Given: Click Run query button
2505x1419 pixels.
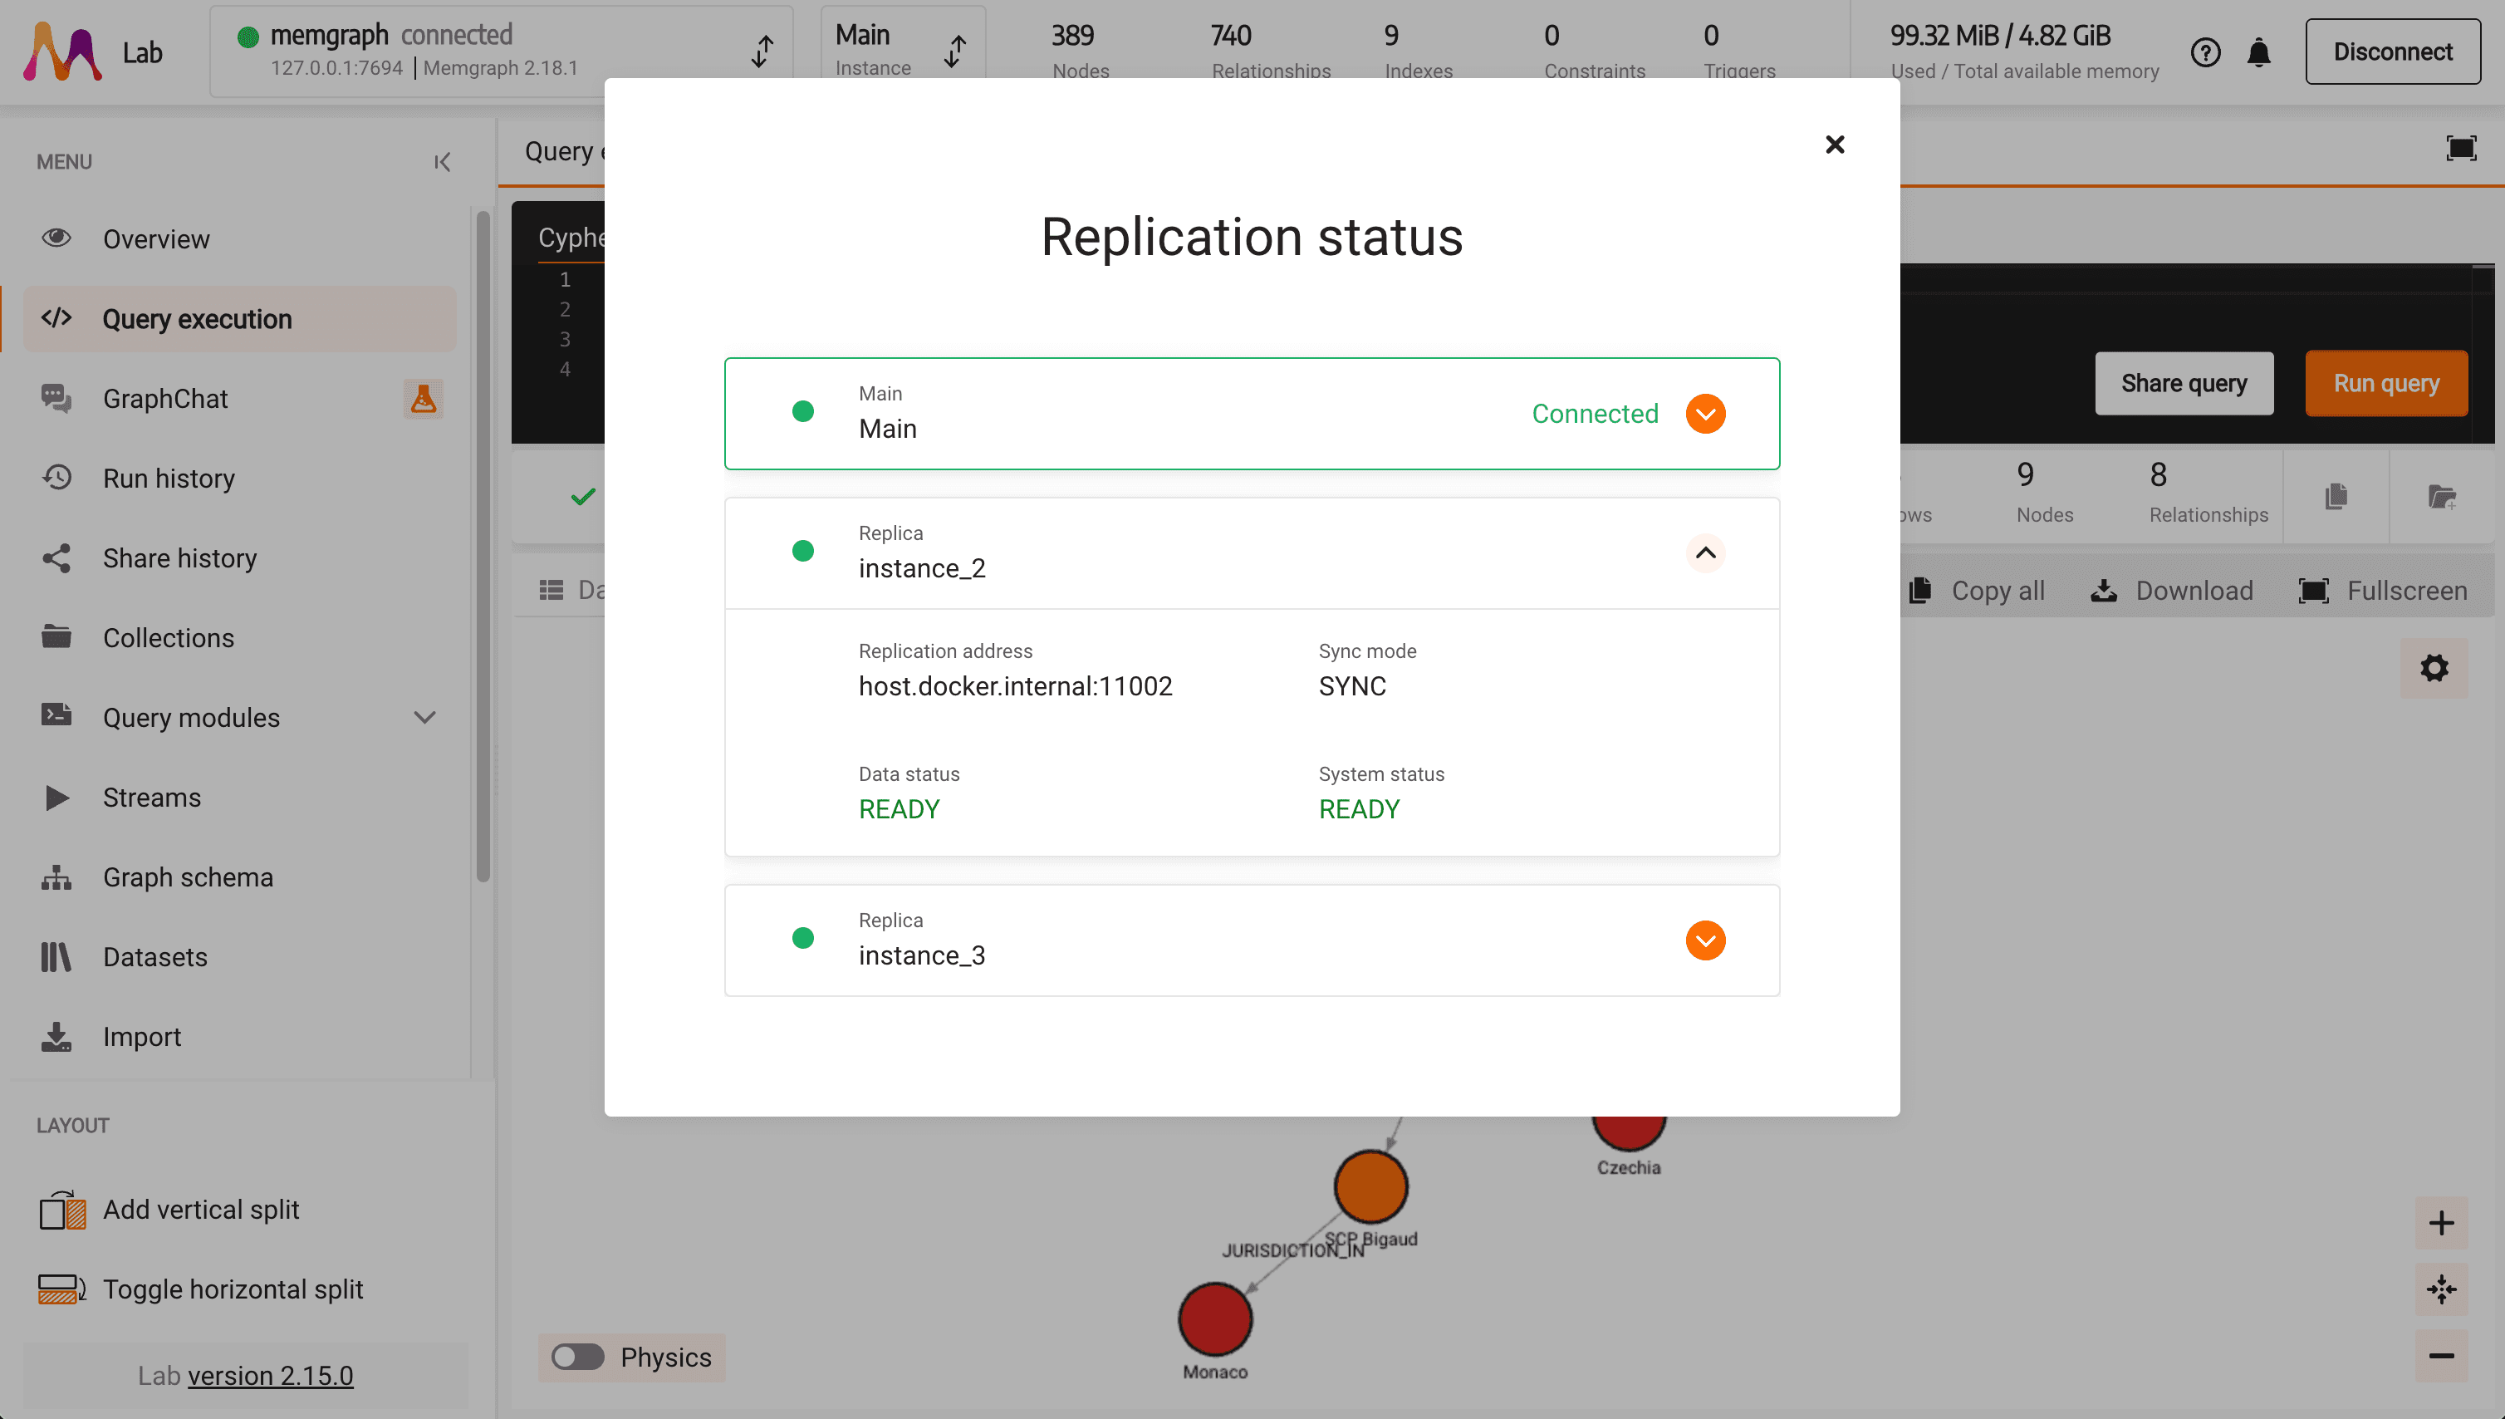Looking at the screenshot, I should pyautogui.click(x=2386, y=383).
